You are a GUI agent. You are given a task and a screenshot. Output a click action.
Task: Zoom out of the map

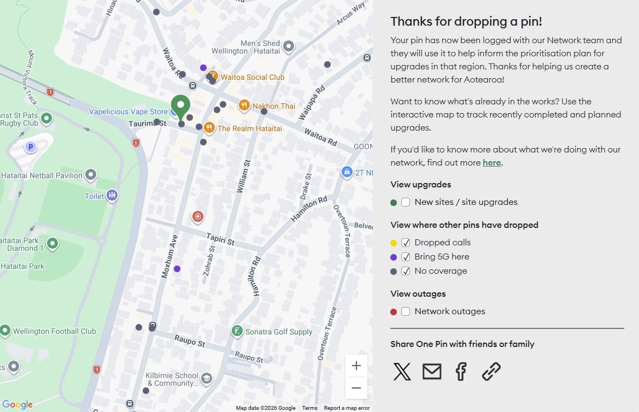click(x=356, y=388)
